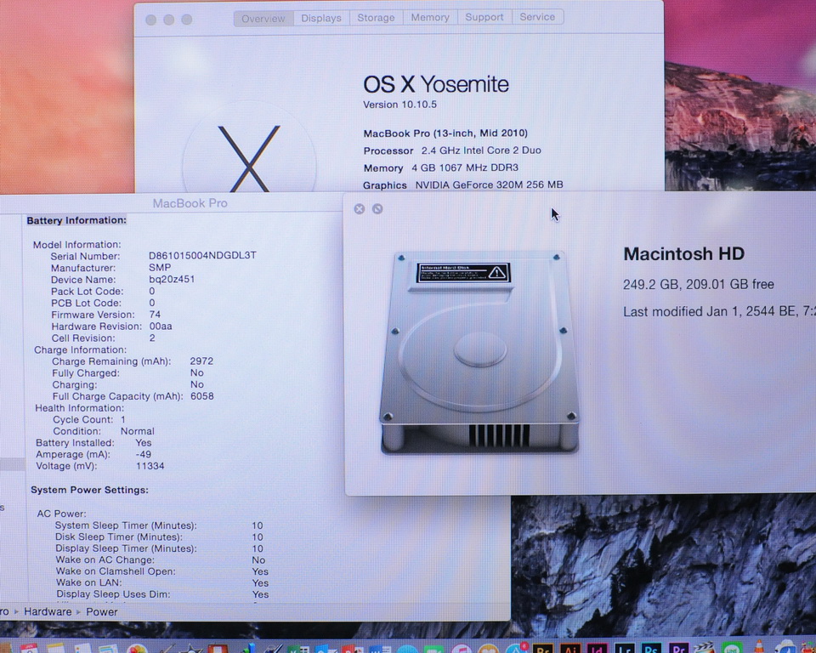This screenshot has width=816, height=653.
Task: Open the Service tab
Action: pyautogui.click(x=537, y=17)
